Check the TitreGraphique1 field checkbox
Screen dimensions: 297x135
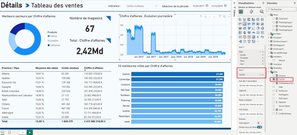point(274,22)
